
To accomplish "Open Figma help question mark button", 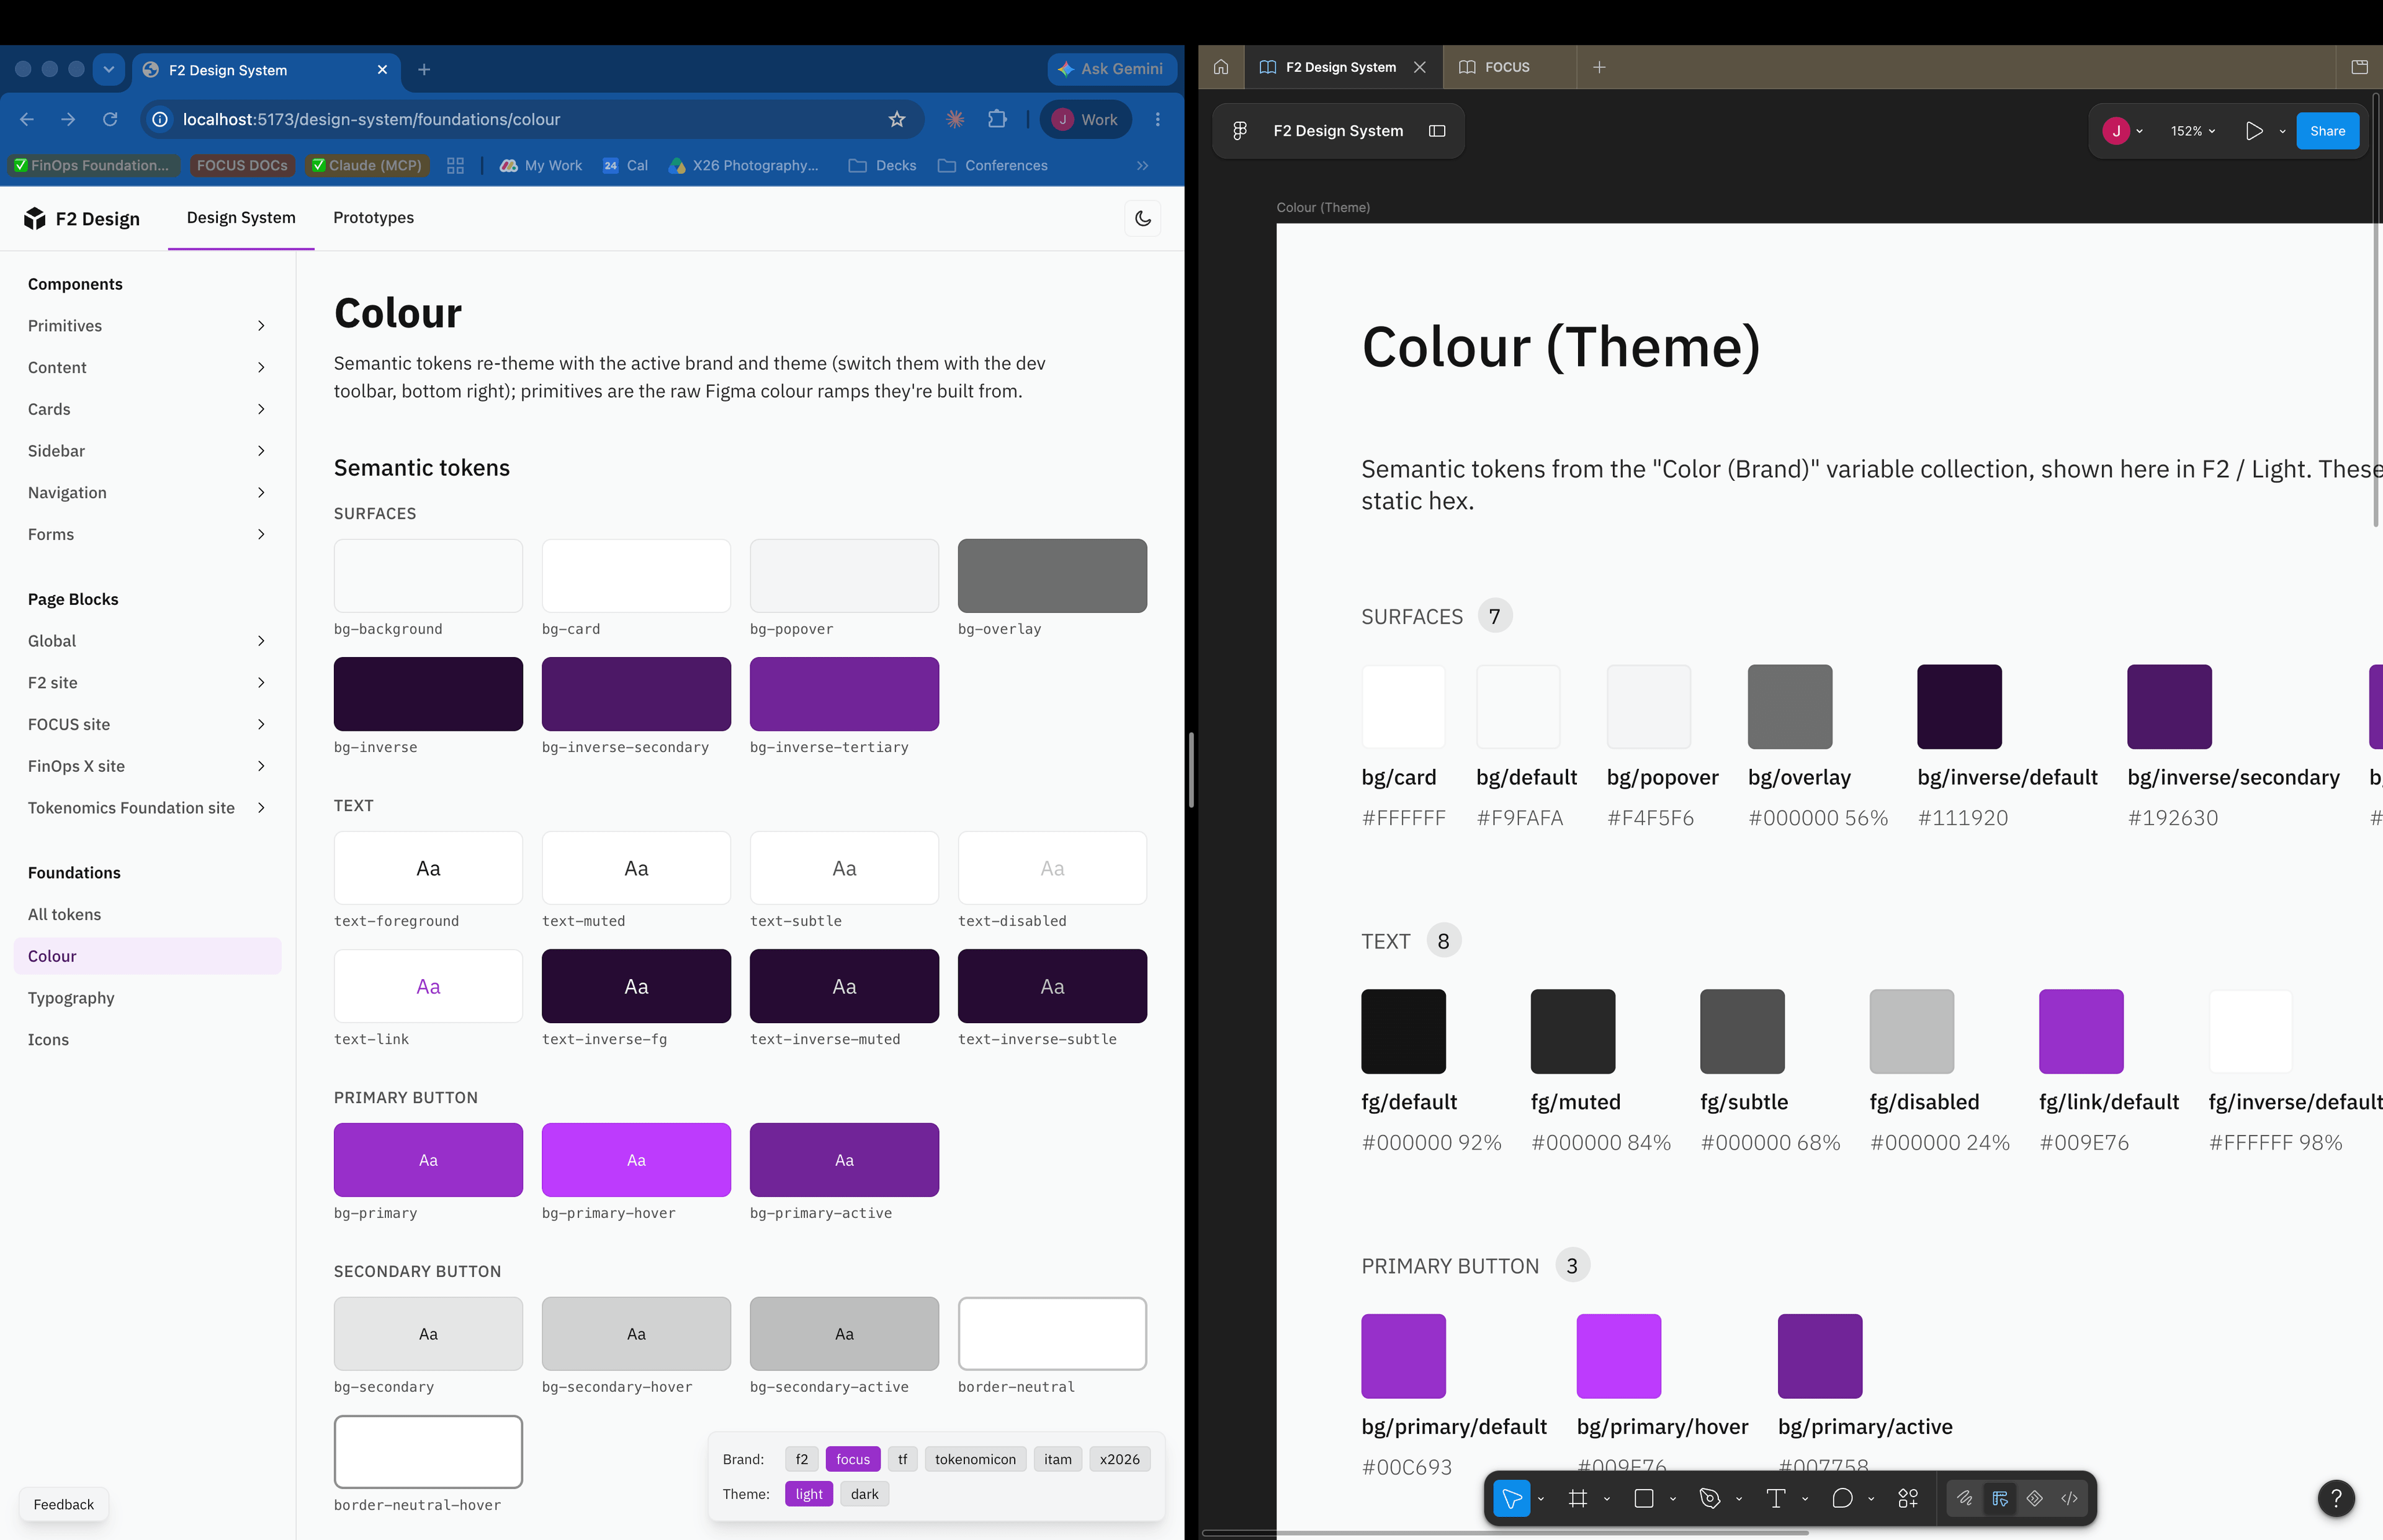I will pos(2336,1498).
